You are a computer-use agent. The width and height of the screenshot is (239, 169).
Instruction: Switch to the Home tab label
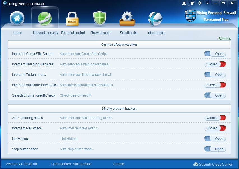17,33
